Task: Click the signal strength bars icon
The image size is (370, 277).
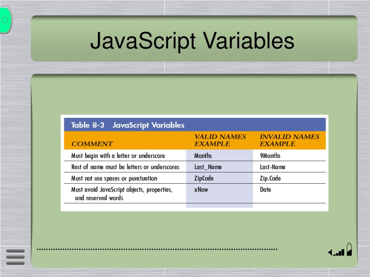Action: coord(339,253)
